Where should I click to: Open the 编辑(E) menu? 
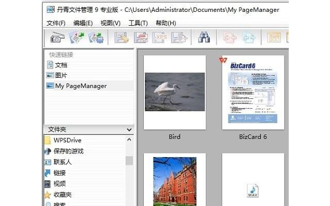[83, 23]
